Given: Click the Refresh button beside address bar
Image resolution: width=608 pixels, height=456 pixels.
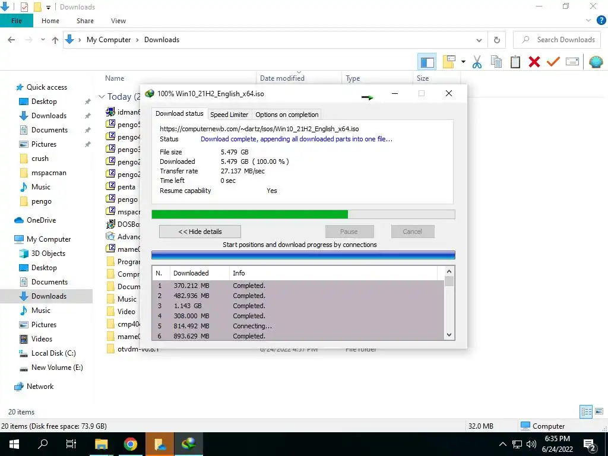Looking at the screenshot, I should [x=497, y=40].
